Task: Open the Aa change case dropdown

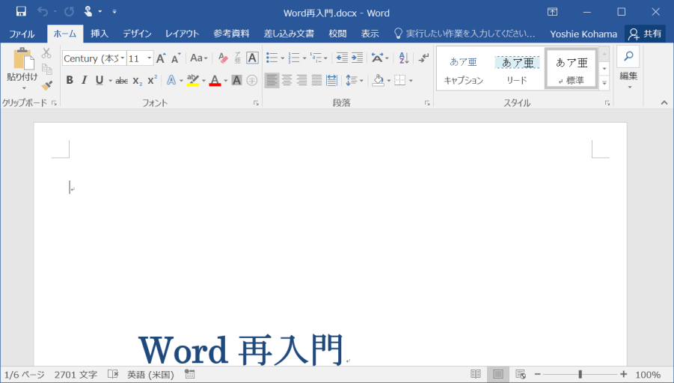Action: click(x=198, y=58)
